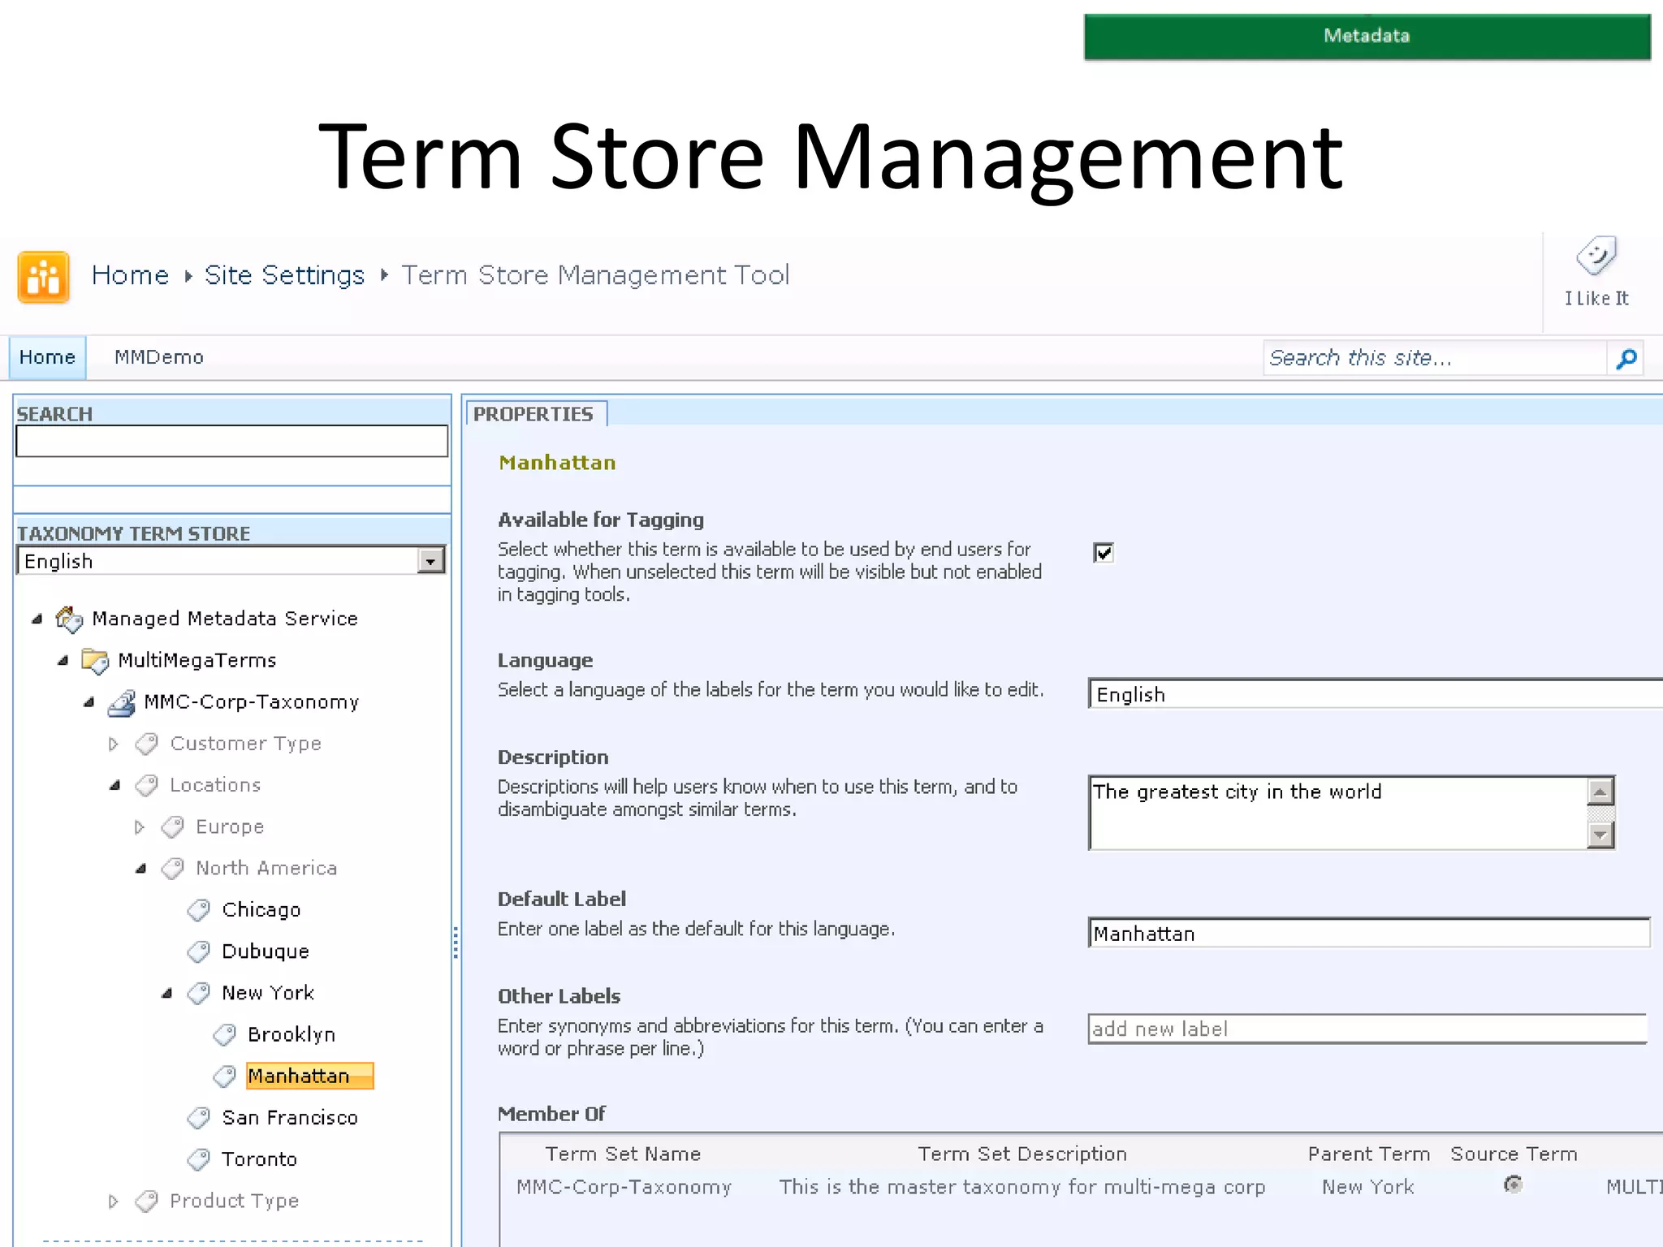The height and width of the screenshot is (1247, 1663).
Task: Click the Term Set Description column header
Action: coord(1022,1154)
